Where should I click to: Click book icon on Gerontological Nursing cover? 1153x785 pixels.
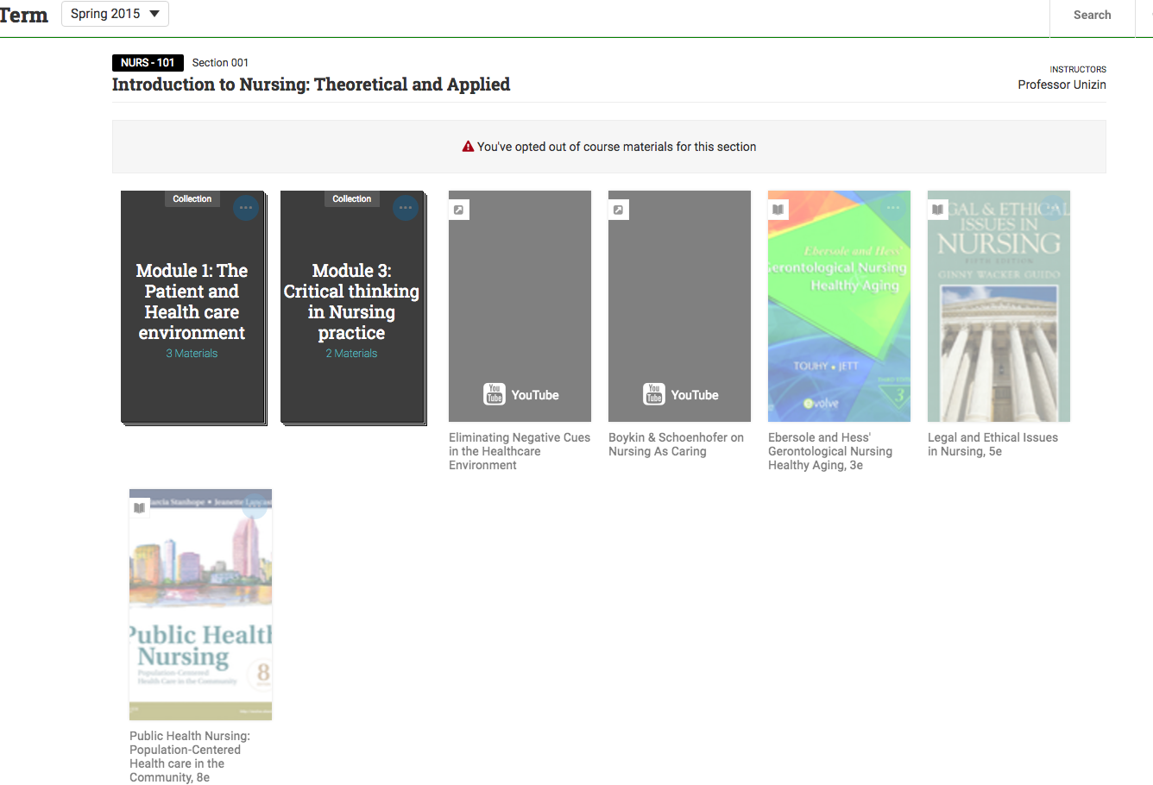[778, 210]
